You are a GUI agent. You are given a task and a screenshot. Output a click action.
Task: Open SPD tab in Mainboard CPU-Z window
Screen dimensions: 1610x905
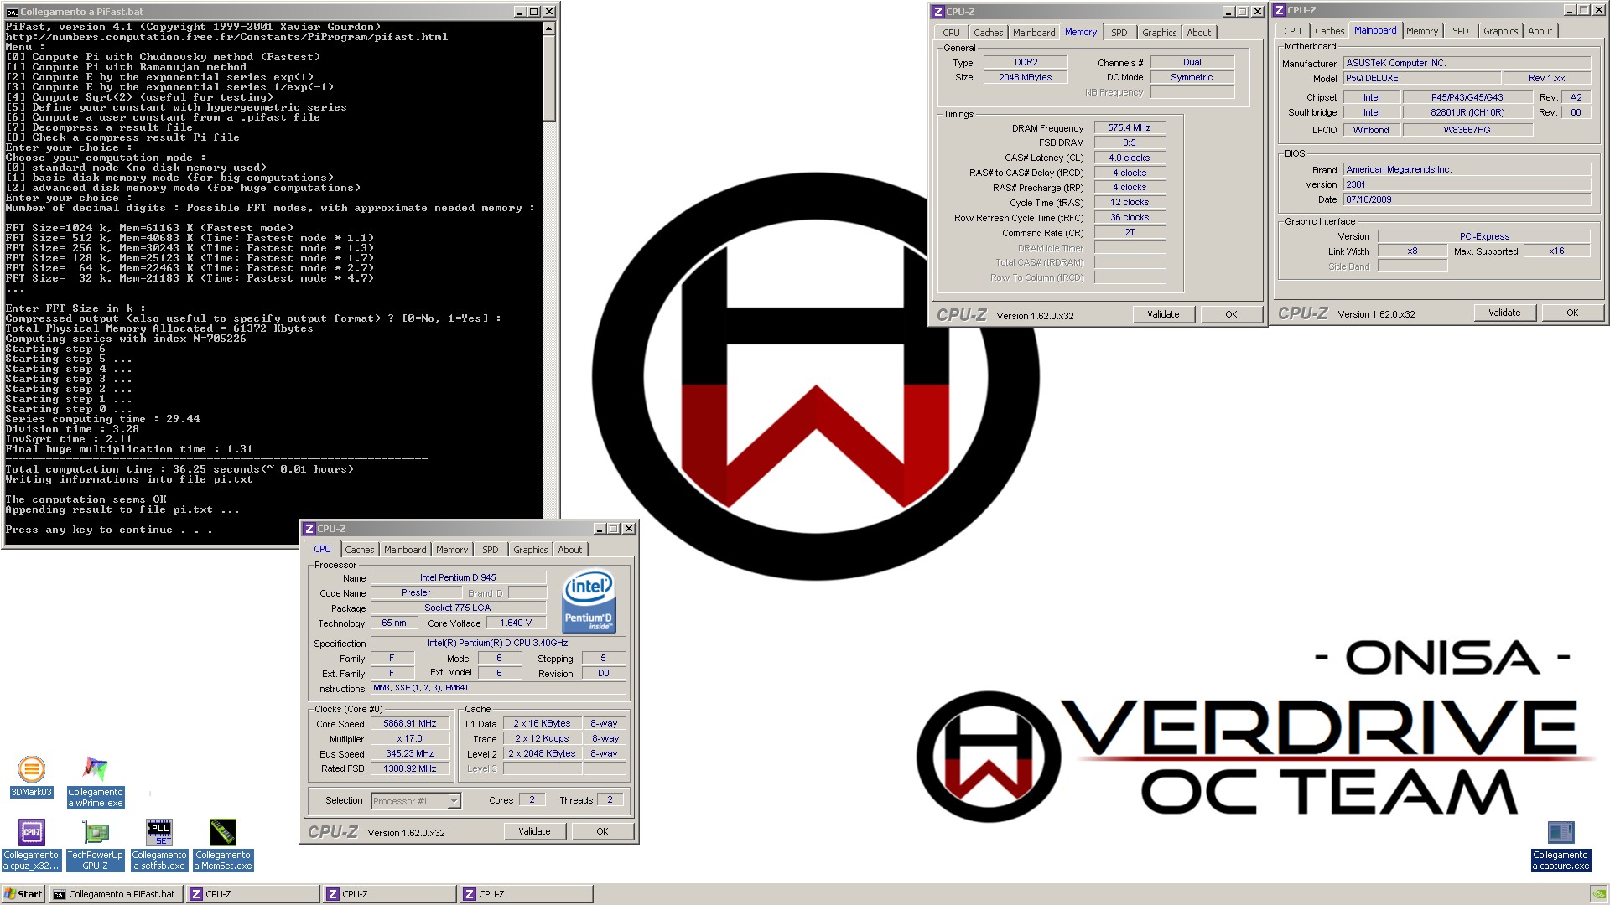click(x=1461, y=31)
